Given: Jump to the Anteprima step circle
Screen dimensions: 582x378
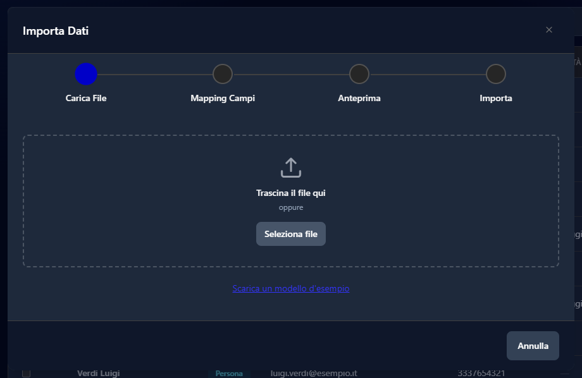Looking at the screenshot, I should coord(359,74).
